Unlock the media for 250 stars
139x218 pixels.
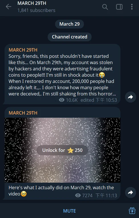click(62, 150)
